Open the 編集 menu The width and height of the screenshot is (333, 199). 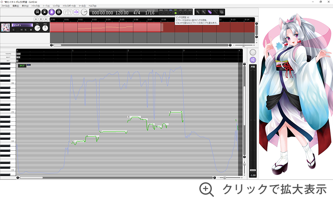[16, 6]
